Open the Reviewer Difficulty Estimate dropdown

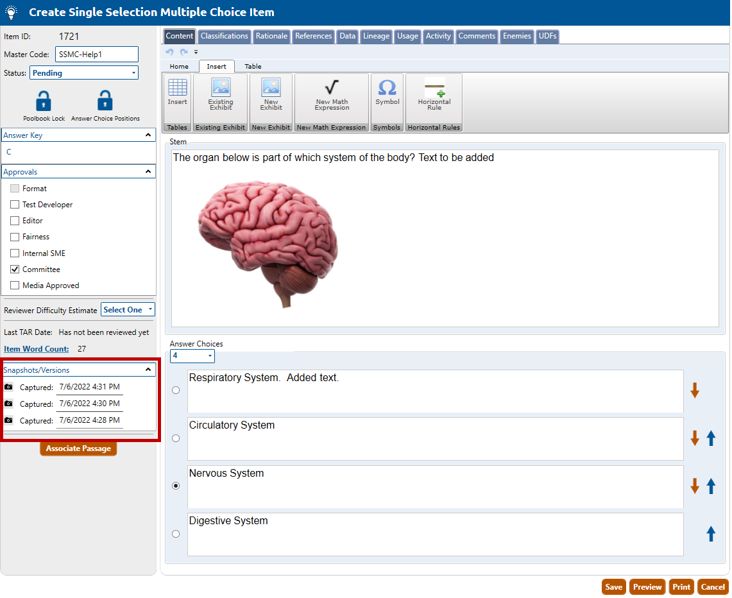[128, 310]
